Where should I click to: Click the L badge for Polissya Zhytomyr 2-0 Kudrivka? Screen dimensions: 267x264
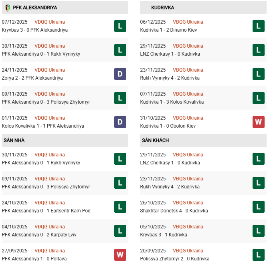(x=258, y=255)
